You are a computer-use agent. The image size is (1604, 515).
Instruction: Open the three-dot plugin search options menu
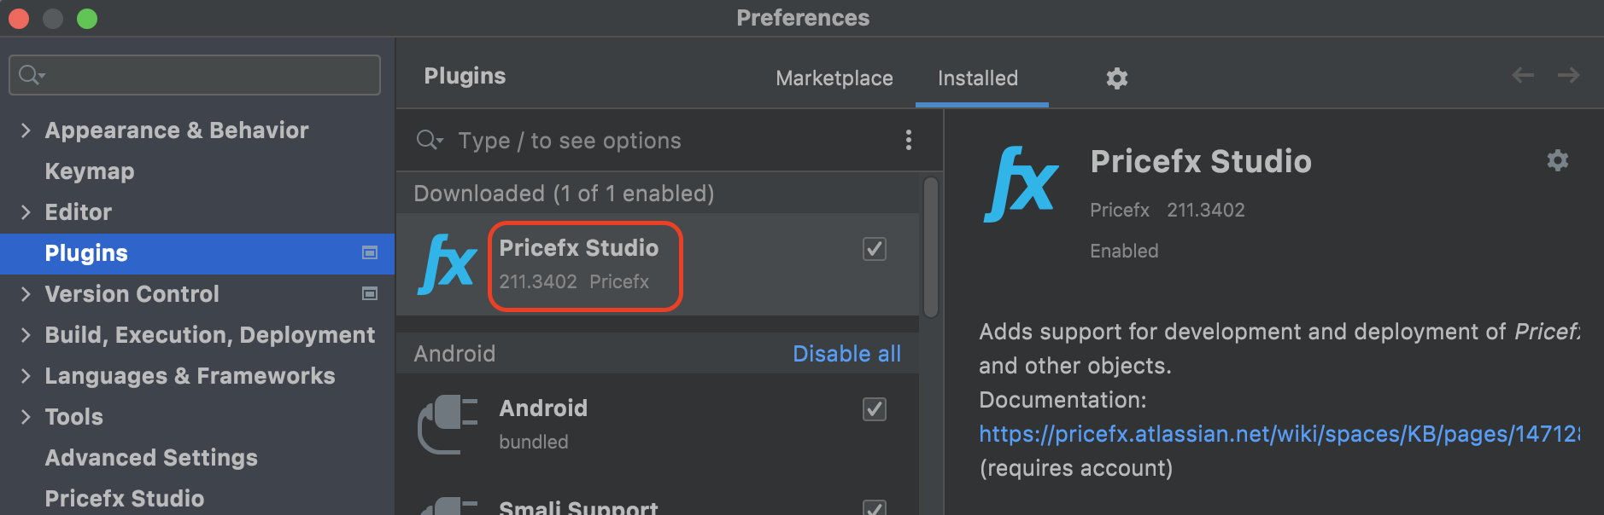tap(908, 140)
